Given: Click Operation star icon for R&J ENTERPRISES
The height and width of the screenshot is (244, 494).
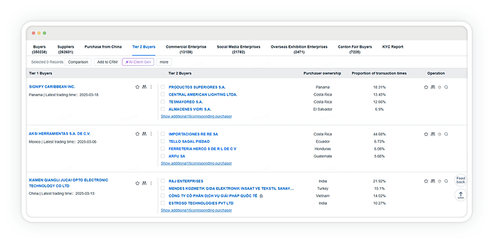Looking at the screenshot, I should point(426,181).
